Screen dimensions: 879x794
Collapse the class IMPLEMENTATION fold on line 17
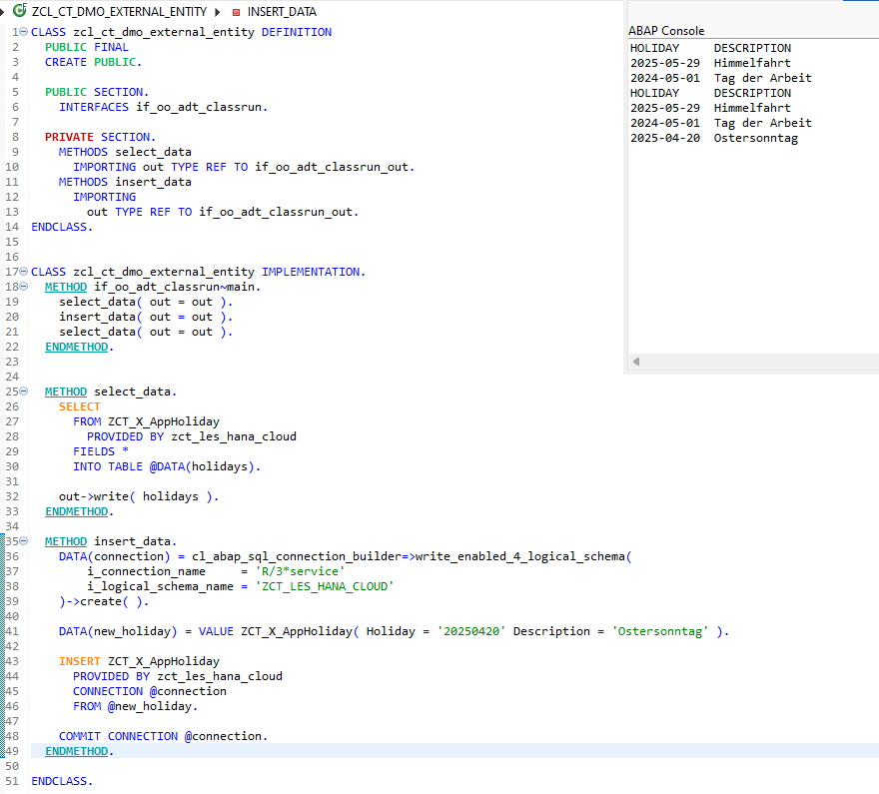point(24,272)
